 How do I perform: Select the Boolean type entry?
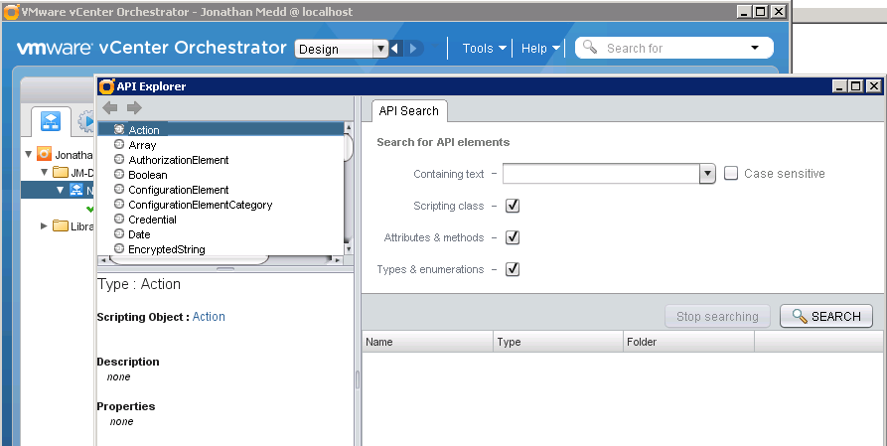tap(221, 174)
